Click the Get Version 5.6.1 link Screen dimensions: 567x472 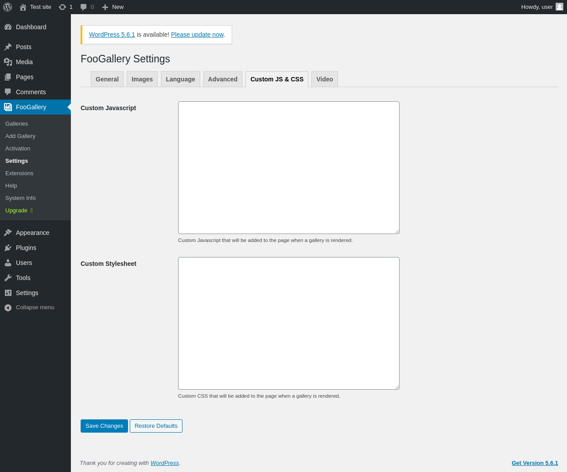pos(535,463)
